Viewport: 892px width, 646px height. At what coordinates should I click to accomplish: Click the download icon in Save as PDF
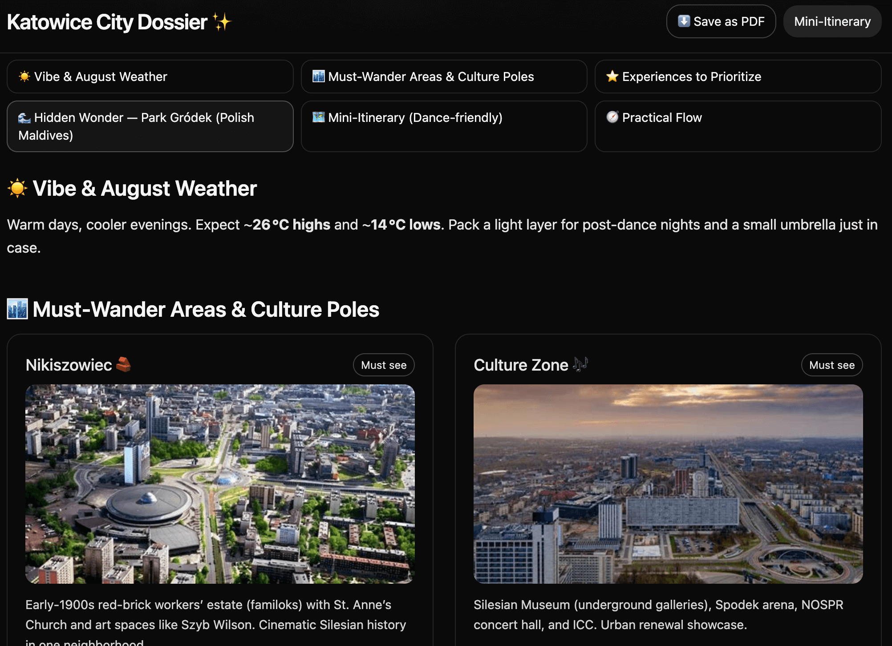point(684,21)
